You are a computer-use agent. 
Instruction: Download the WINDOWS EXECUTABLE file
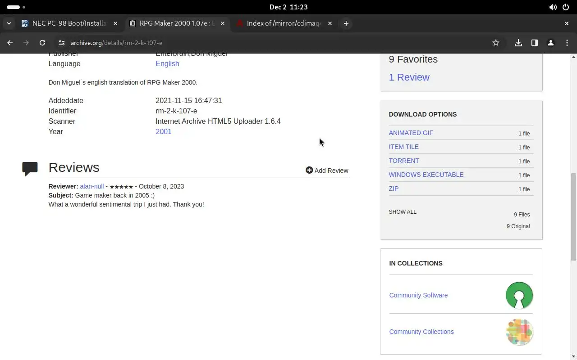426,175
